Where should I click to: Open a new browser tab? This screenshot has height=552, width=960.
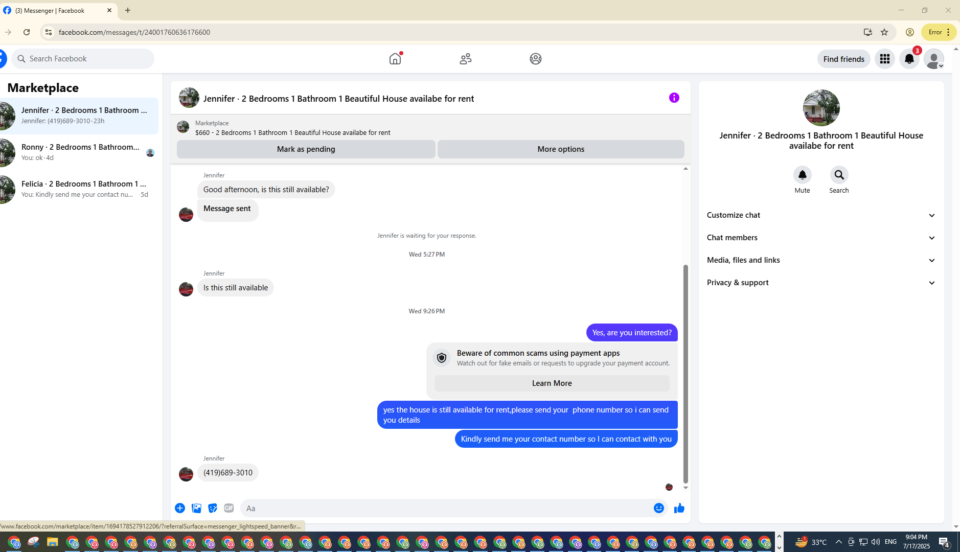[x=128, y=10]
